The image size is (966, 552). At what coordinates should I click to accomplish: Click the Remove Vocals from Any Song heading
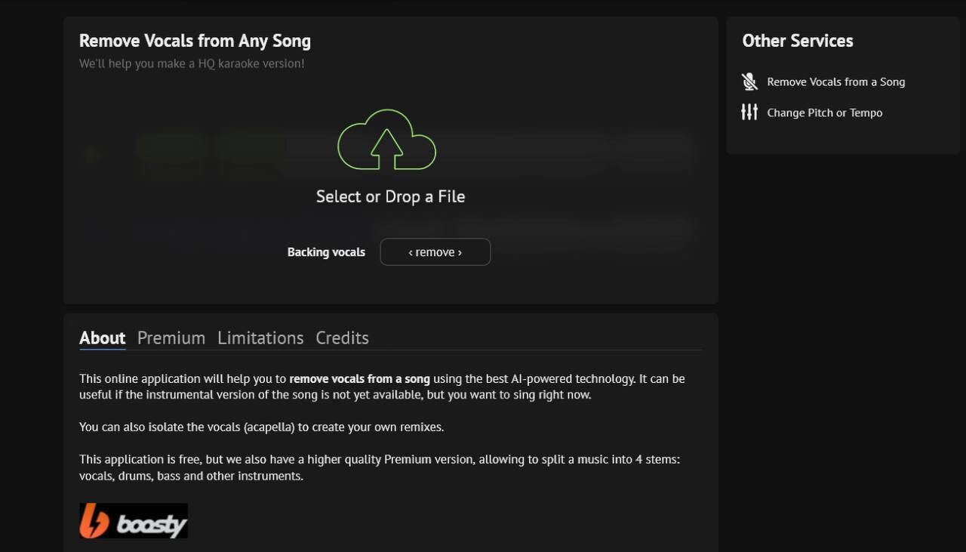pyautogui.click(x=195, y=41)
